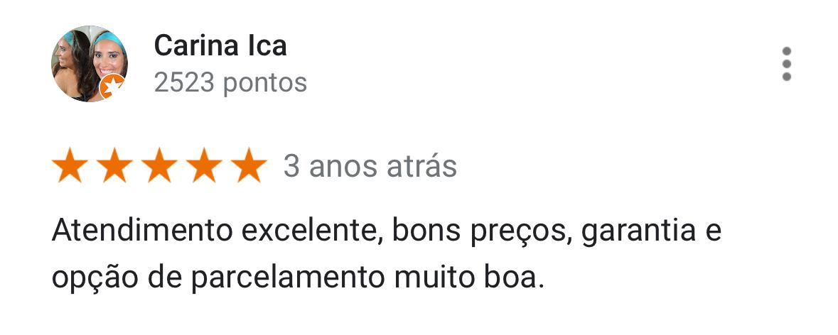Open the three-dot options menu
Image resolution: width=838 pixels, height=335 pixels.
(x=786, y=64)
